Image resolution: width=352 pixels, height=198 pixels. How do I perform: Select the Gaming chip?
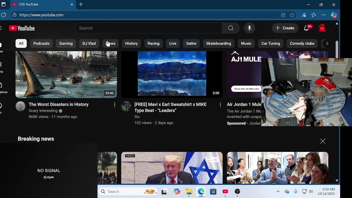(66, 43)
